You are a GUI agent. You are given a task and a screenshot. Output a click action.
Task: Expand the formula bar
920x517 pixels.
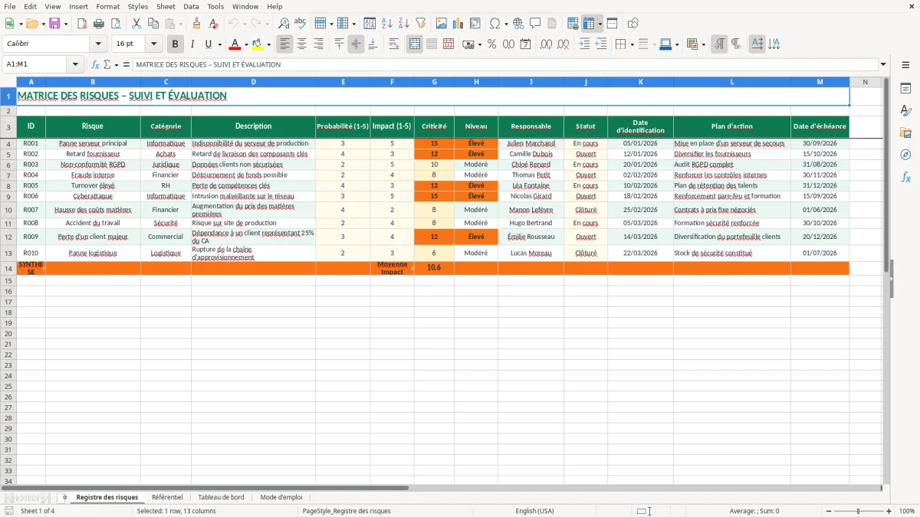tap(883, 64)
